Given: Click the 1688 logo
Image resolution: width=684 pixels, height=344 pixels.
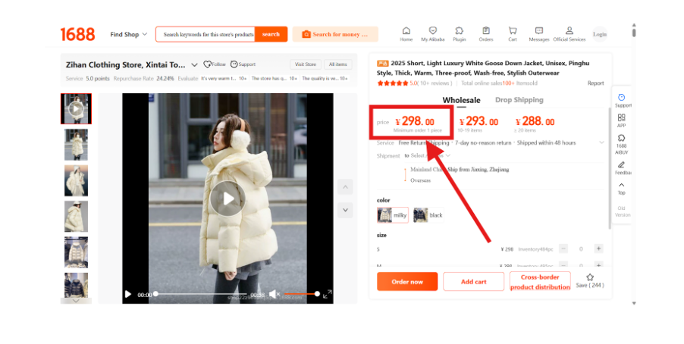Looking at the screenshot, I should click(77, 34).
